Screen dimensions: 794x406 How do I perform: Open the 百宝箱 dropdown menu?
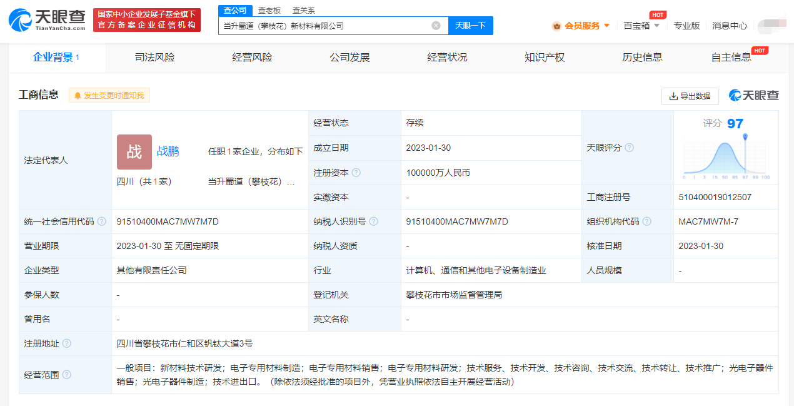[643, 26]
